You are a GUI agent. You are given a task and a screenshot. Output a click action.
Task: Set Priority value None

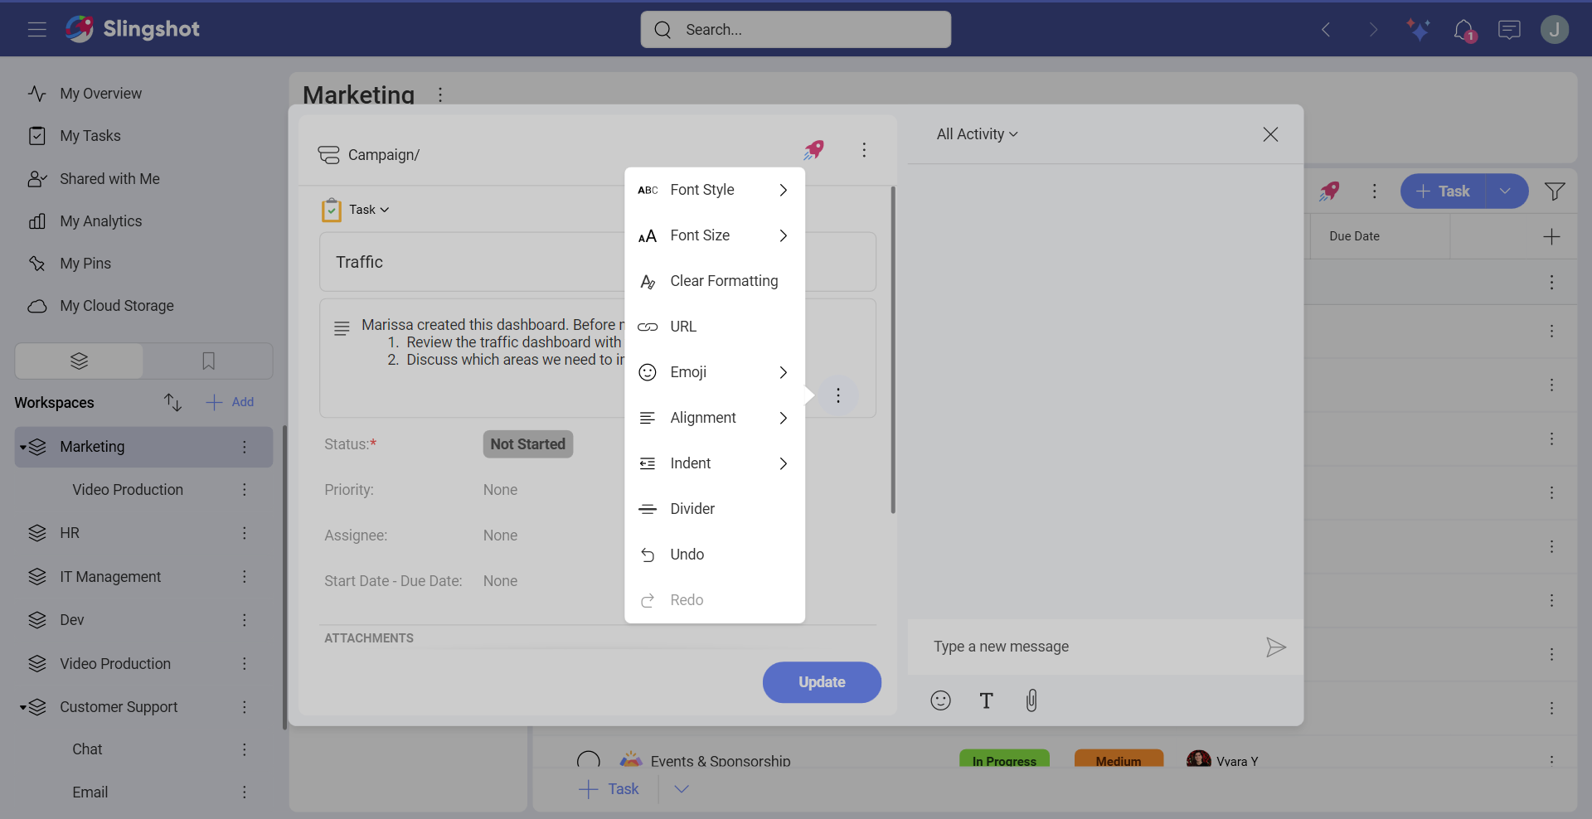(500, 490)
